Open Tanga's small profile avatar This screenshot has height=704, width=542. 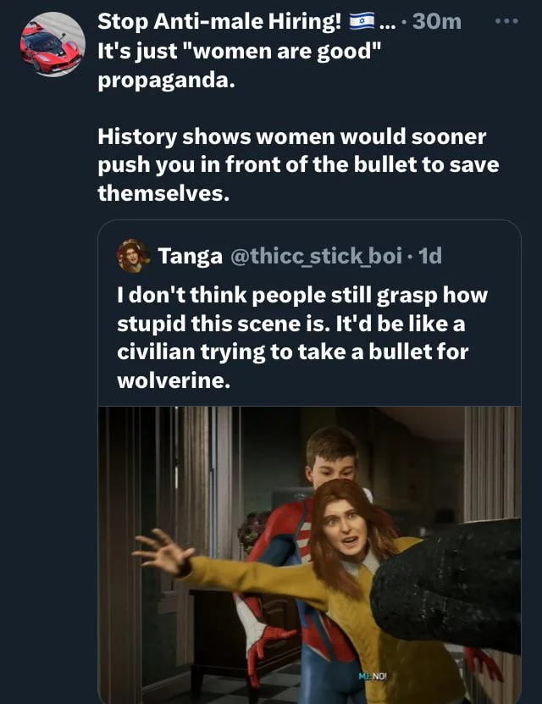click(134, 255)
